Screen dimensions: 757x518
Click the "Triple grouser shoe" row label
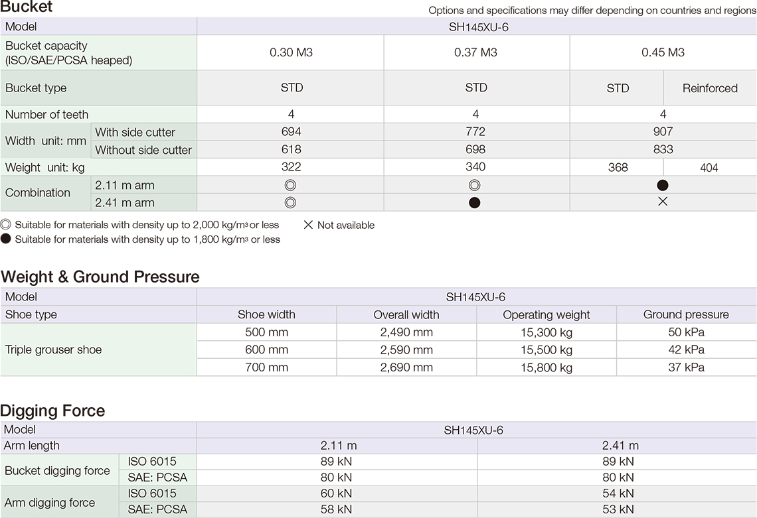point(54,350)
